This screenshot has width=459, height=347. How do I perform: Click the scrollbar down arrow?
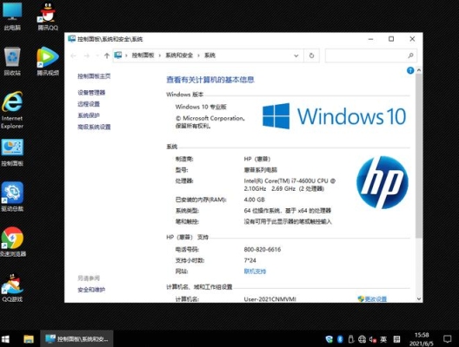pos(419,298)
